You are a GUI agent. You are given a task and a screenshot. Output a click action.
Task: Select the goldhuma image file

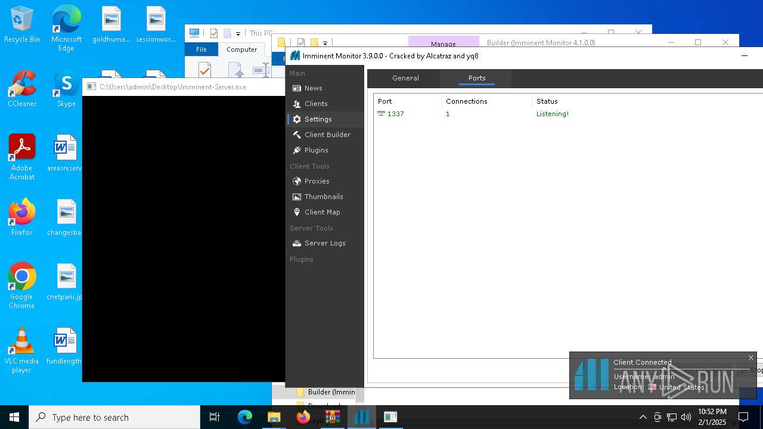(x=111, y=25)
